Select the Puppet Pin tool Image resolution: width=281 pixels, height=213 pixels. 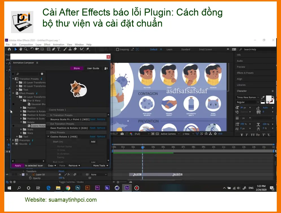coord(88,49)
